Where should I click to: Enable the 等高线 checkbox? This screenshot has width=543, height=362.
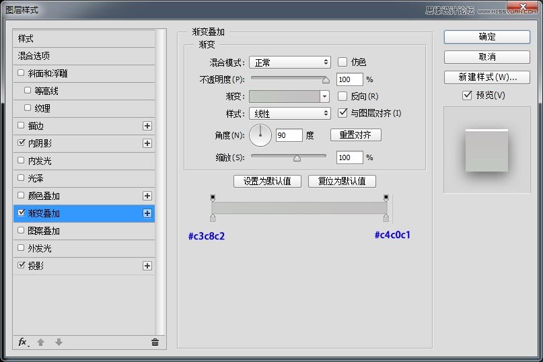coord(28,90)
